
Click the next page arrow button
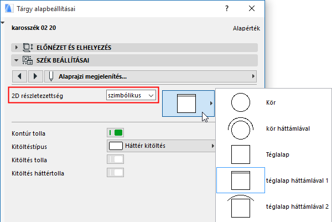click(35, 75)
